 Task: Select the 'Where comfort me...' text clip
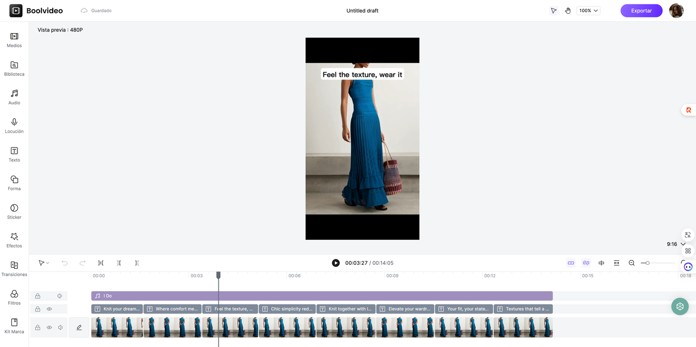click(172, 309)
